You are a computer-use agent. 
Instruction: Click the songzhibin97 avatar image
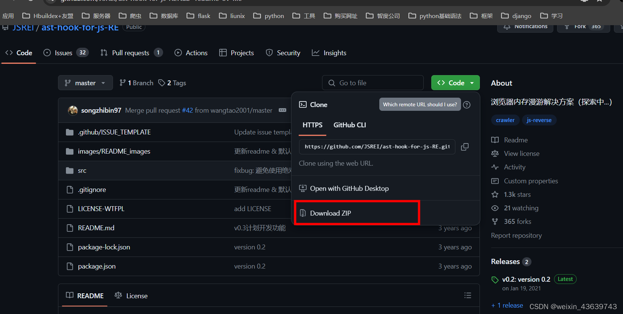(x=73, y=110)
